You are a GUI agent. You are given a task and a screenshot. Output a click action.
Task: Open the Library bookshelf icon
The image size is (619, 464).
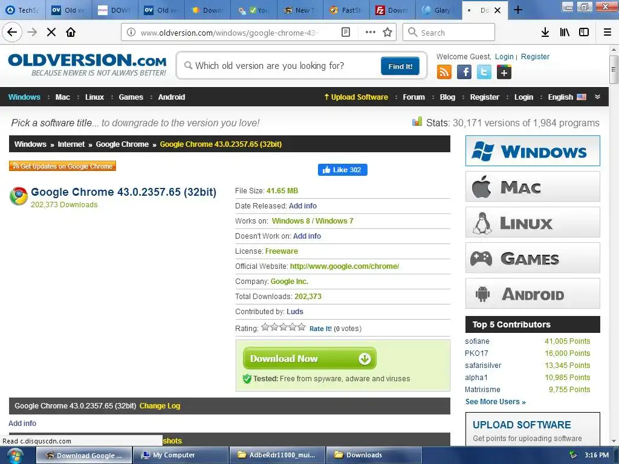coord(565,33)
